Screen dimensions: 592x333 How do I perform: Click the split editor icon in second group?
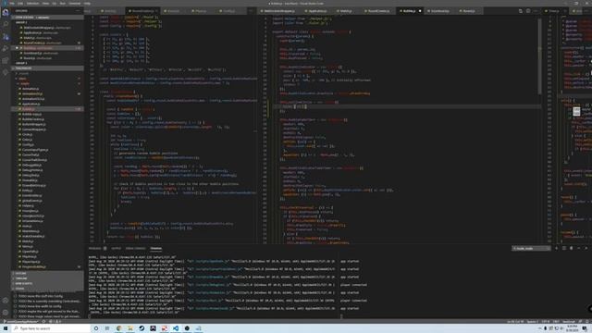pos(528,11)
